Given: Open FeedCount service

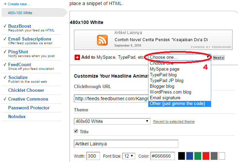Looking at the screenshot, I should coord(20,64).
